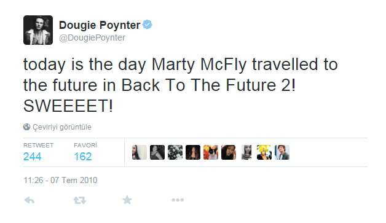
Task: Click the globe translation icon
Action: (26, 127)
